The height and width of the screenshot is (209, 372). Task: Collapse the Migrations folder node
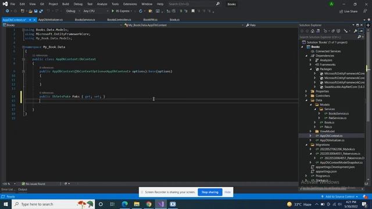coord(306,145)
